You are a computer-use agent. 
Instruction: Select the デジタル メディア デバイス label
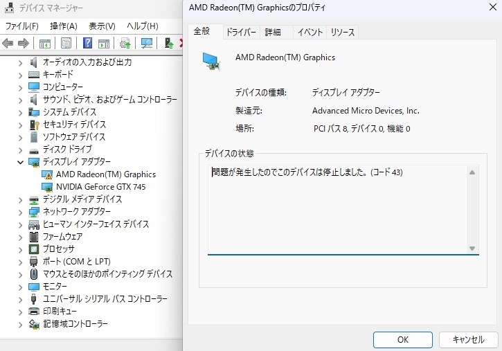pyautogui.click(x=82, y=199)
